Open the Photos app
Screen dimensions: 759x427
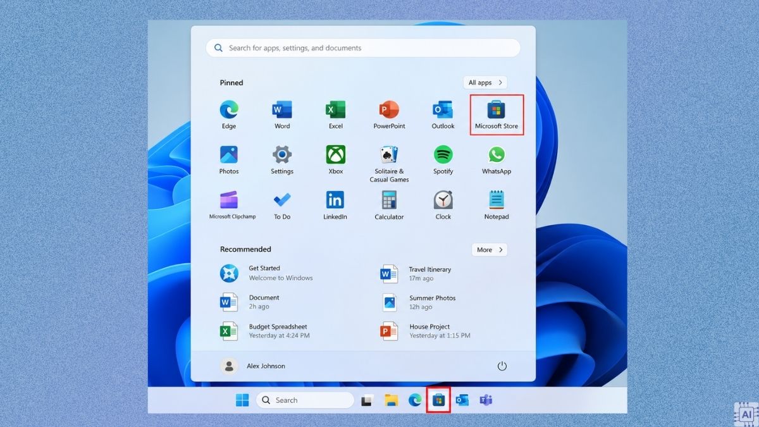[229, 161]
